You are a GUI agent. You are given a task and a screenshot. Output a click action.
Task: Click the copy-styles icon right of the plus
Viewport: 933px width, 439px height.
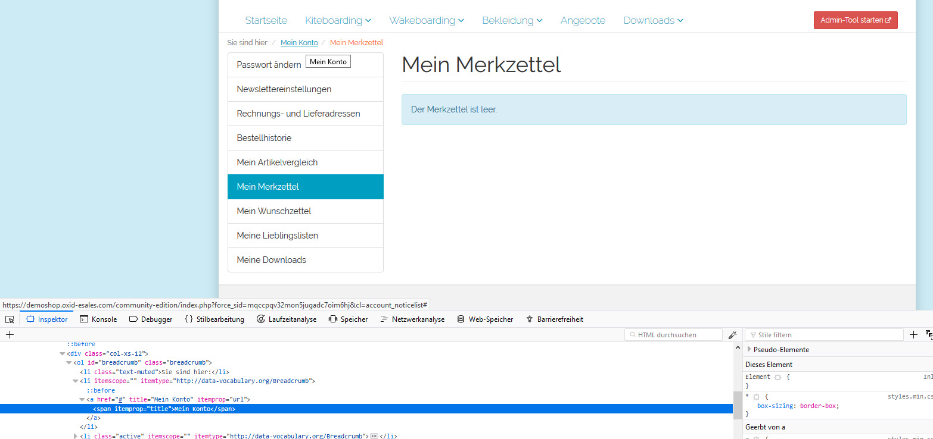pyautogui.click(x=928, y=335)
